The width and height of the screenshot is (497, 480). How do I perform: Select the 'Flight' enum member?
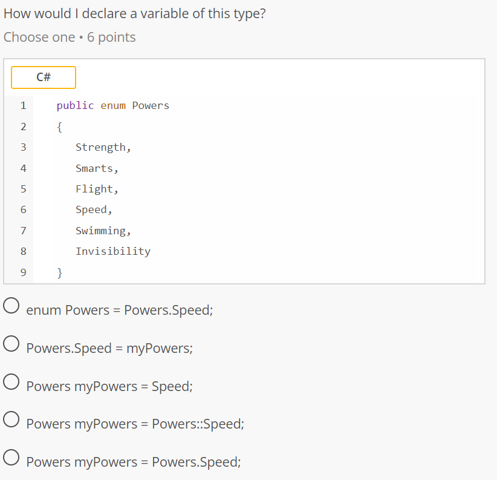point(96,189)
